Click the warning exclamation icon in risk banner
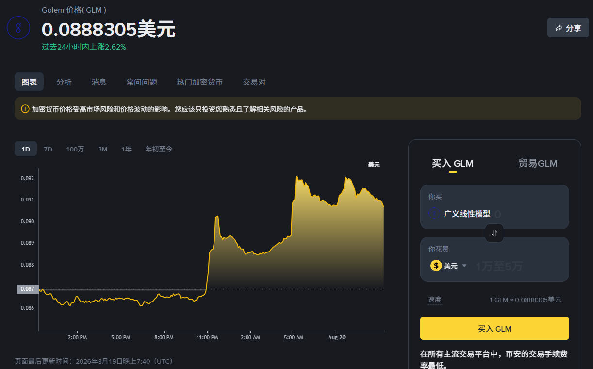Screen dimensions: 593x369 coord(25,109)
